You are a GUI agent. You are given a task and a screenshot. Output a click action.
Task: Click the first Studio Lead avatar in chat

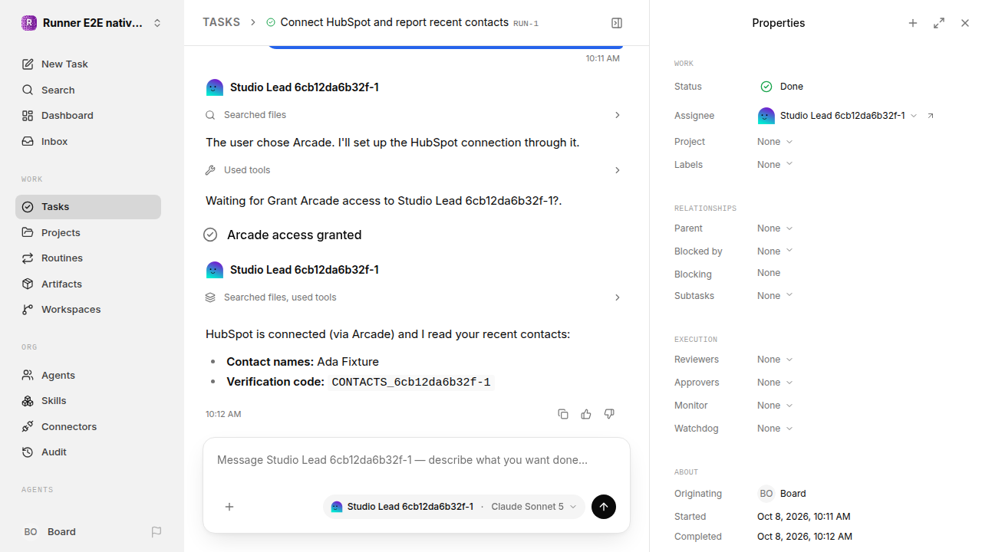point(215,87)
